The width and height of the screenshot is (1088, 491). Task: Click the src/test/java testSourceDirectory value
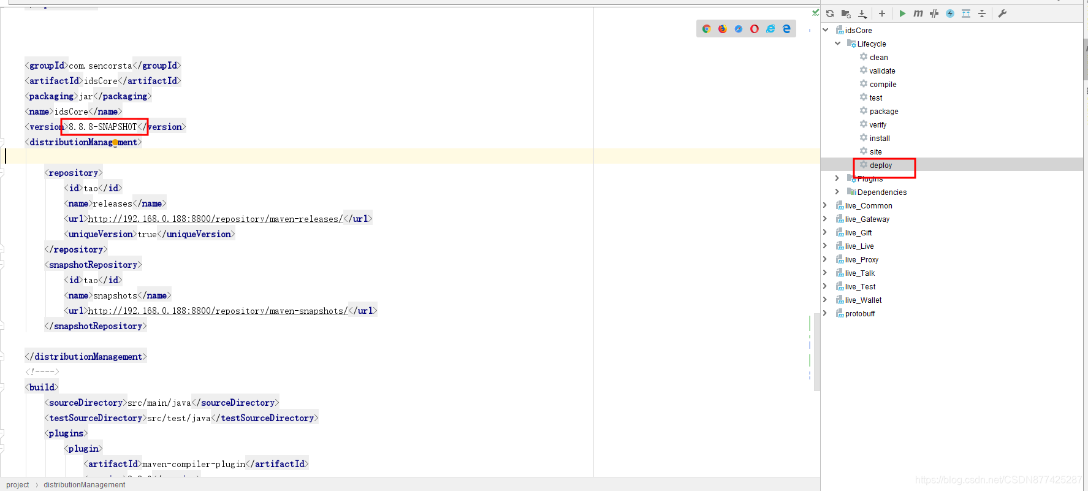(179, 418)
